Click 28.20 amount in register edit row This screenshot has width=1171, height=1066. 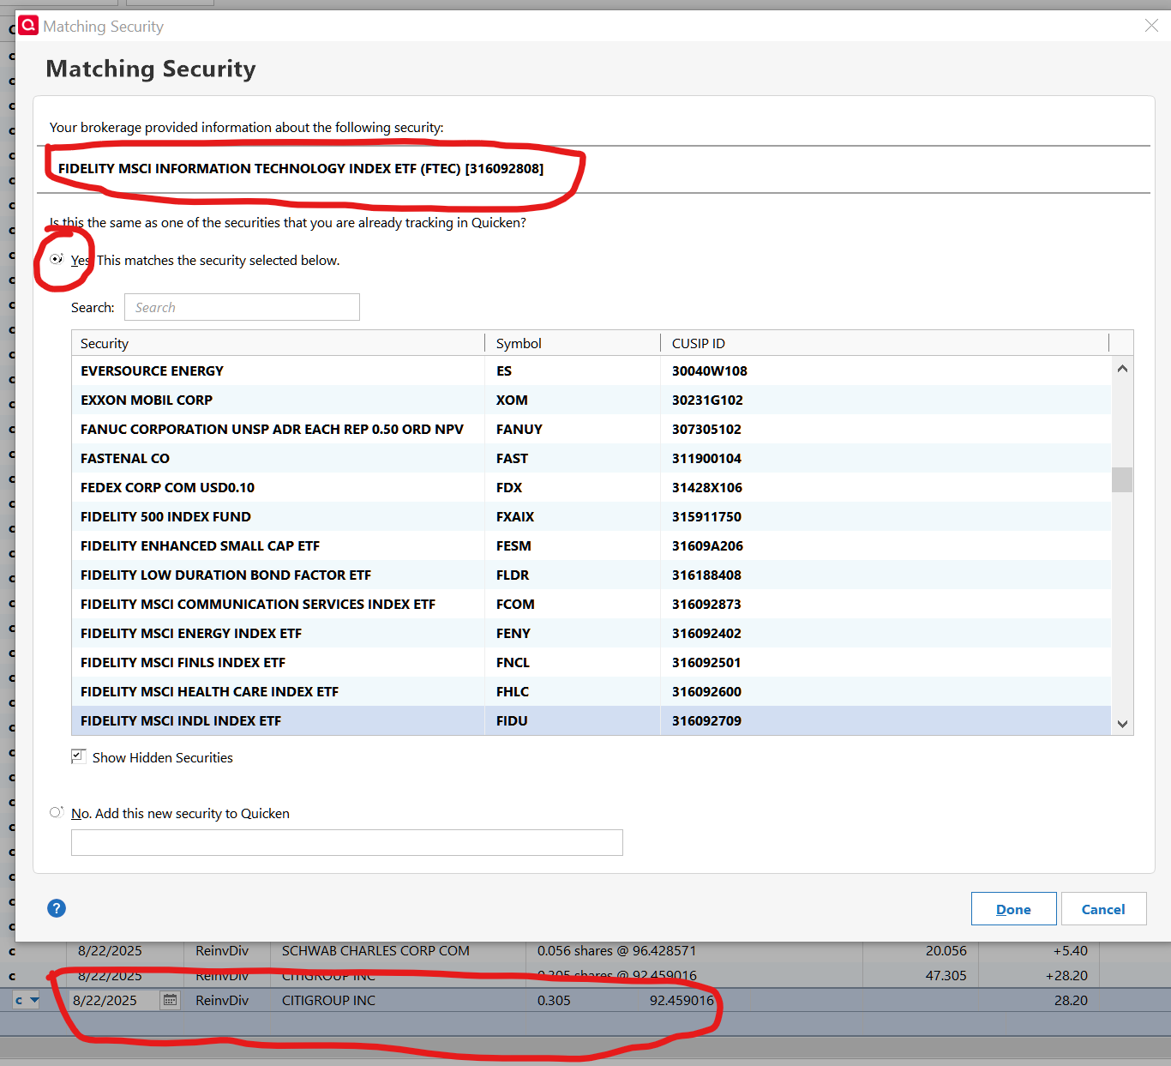coord(1071,1000)
